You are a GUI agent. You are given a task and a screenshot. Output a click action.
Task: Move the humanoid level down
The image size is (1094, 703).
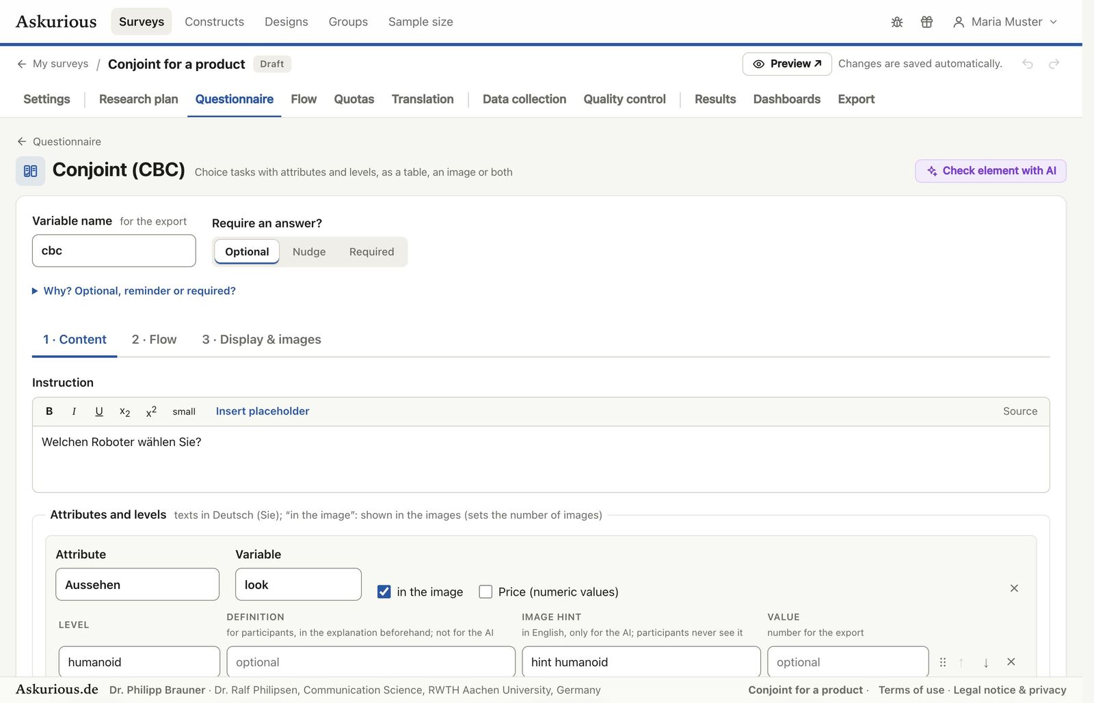pyautogui.click(x=986, y=662)
